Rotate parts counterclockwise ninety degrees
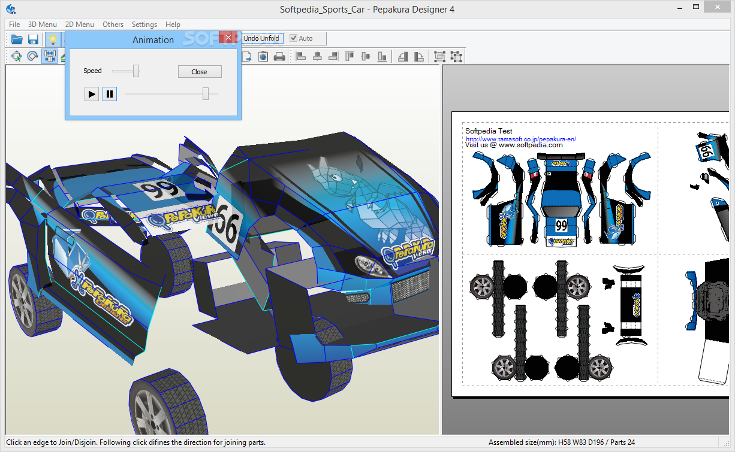Screen dimensions: 735x452 403,56
